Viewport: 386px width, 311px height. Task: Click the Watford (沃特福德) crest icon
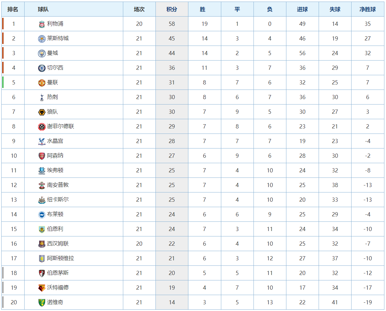tap(42, 288)
